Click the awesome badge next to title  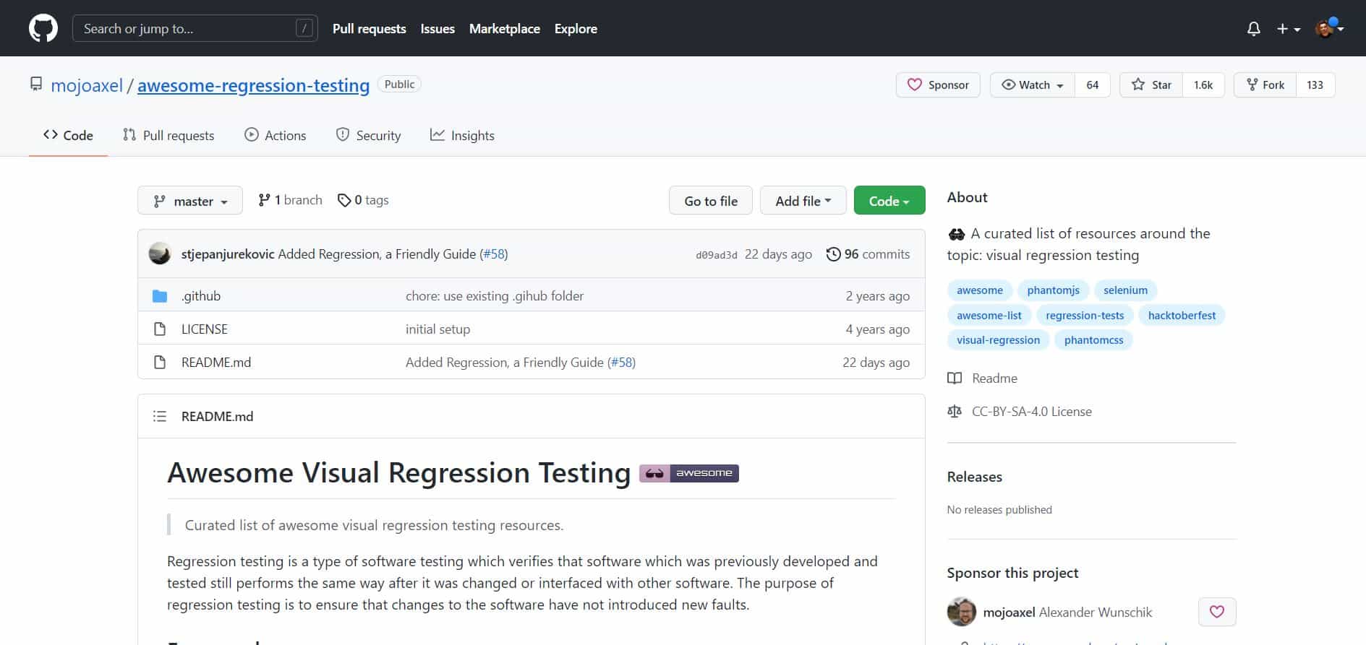[x=688, y=473]
